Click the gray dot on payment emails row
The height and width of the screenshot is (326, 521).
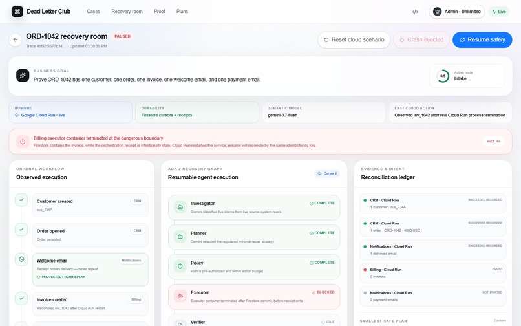click(365, 293)
